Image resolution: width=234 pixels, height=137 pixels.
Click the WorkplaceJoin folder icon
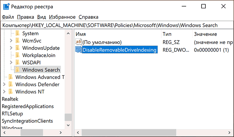click(17, 55)
